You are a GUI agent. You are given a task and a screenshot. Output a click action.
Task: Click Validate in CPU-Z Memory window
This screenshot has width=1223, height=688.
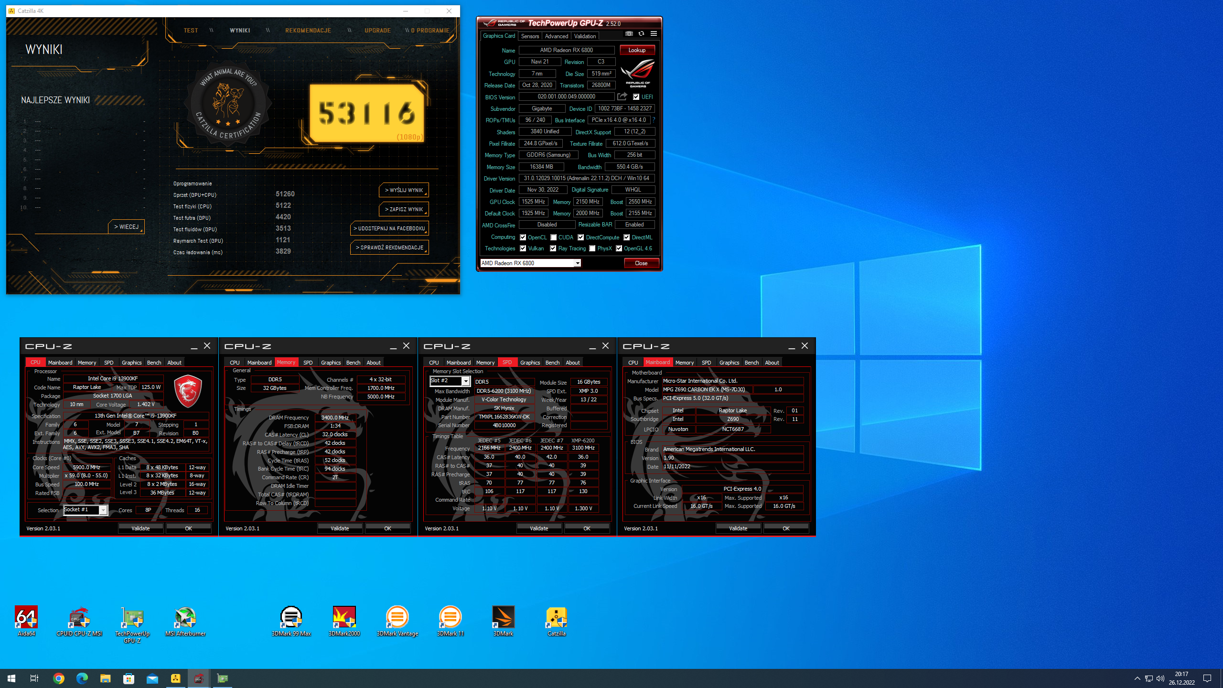340,528
